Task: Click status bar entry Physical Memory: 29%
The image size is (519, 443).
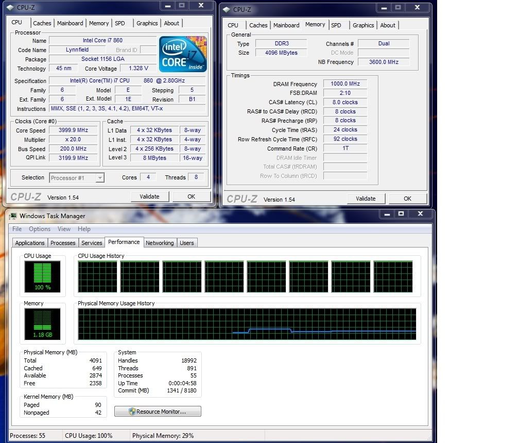Action: [163, 436]
